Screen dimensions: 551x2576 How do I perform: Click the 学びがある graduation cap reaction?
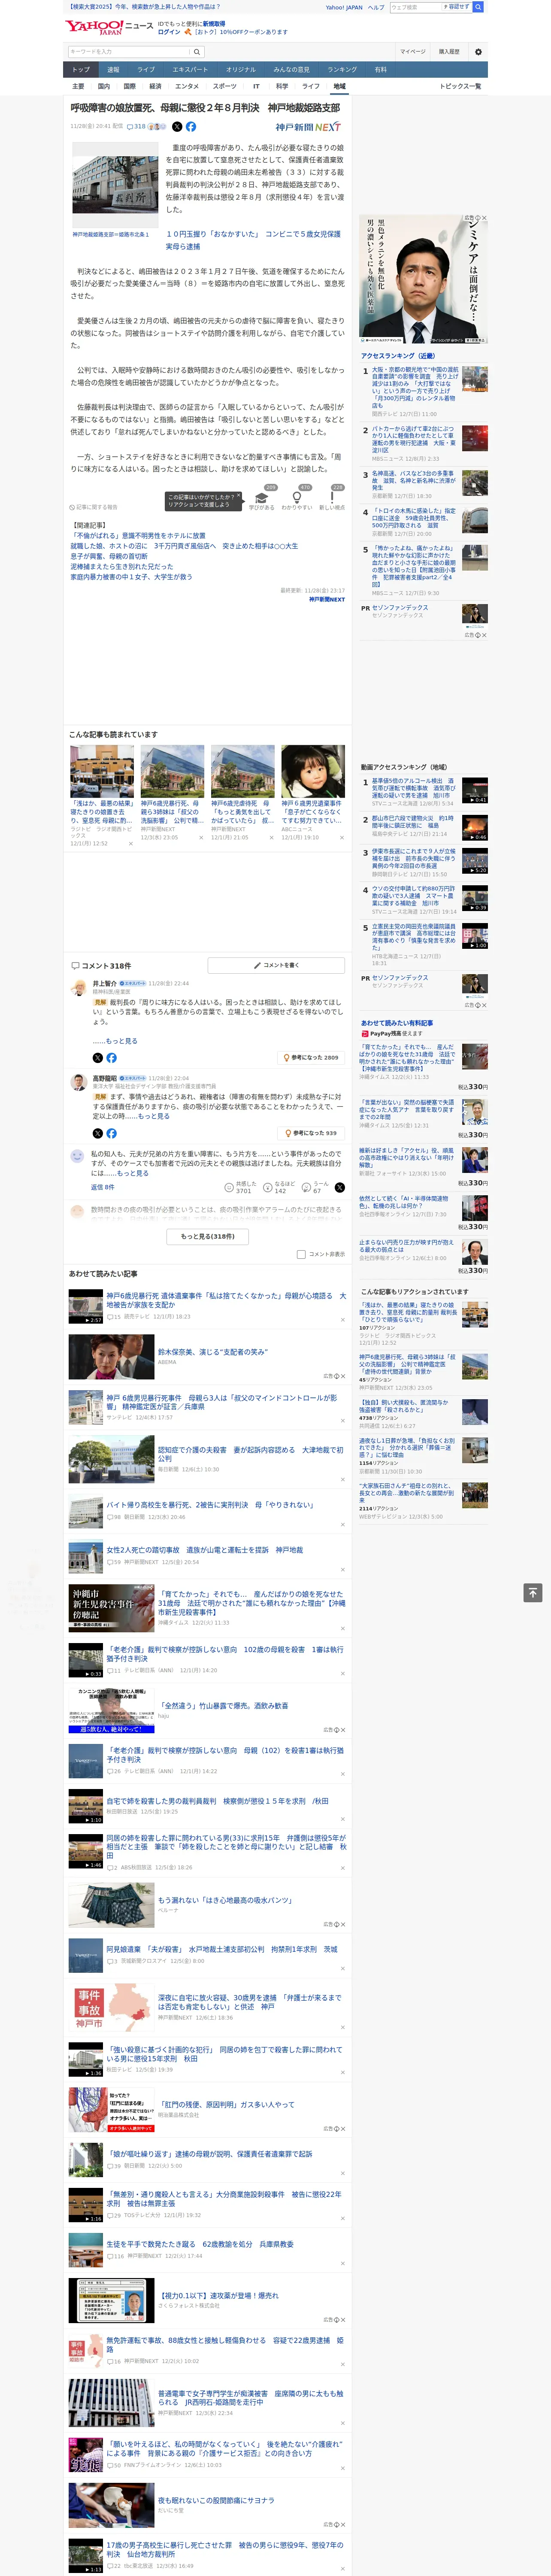pos(261,498)
